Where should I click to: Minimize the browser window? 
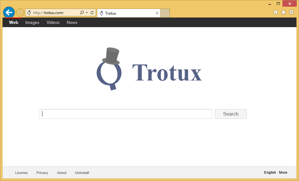tap(270, 4)
